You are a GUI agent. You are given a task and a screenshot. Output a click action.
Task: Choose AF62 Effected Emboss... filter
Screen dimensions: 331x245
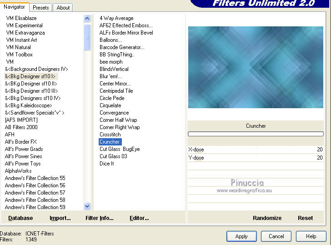pyautogui.click(x=126, y=25)
